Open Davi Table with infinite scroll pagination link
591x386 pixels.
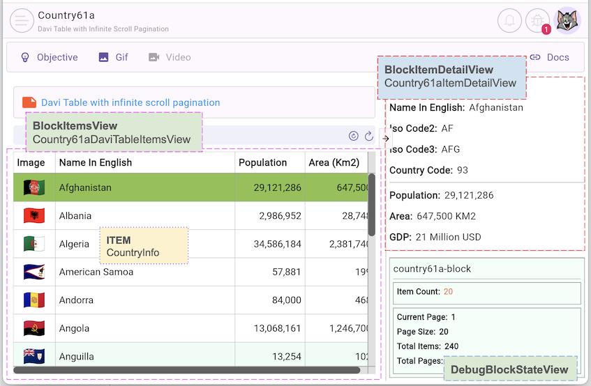tap(130, 102)
